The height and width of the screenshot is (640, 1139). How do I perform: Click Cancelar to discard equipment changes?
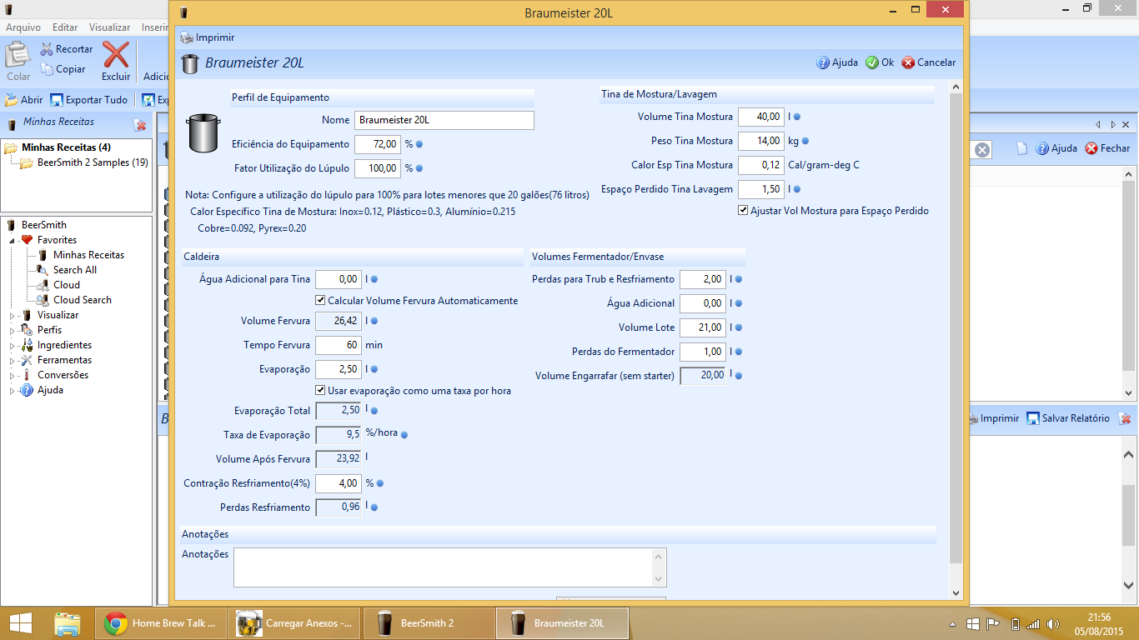point(928,62)
